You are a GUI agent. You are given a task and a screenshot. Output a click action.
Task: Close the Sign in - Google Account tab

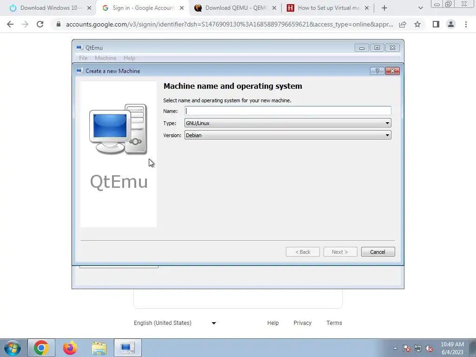[182, 8]
